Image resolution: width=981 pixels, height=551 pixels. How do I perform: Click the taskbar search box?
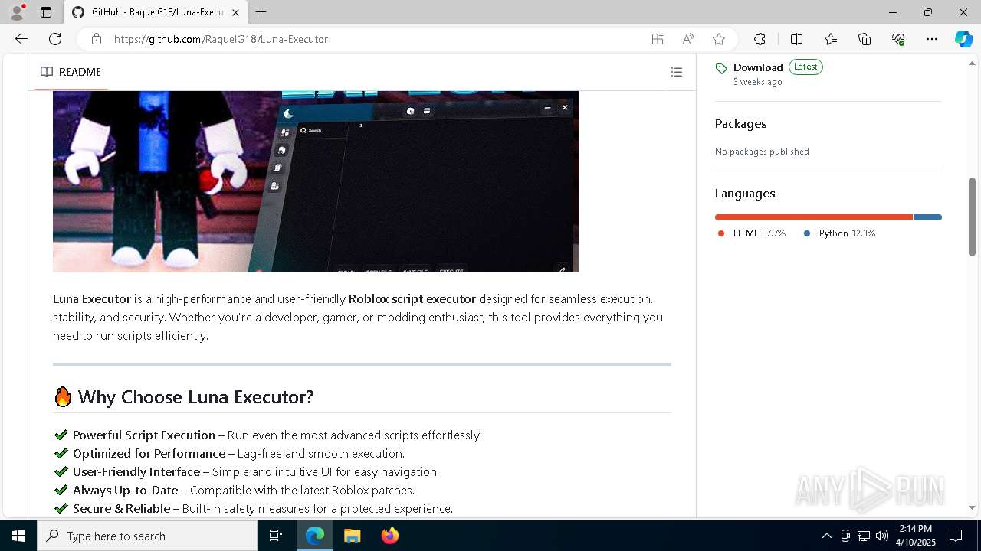point(147,536)
